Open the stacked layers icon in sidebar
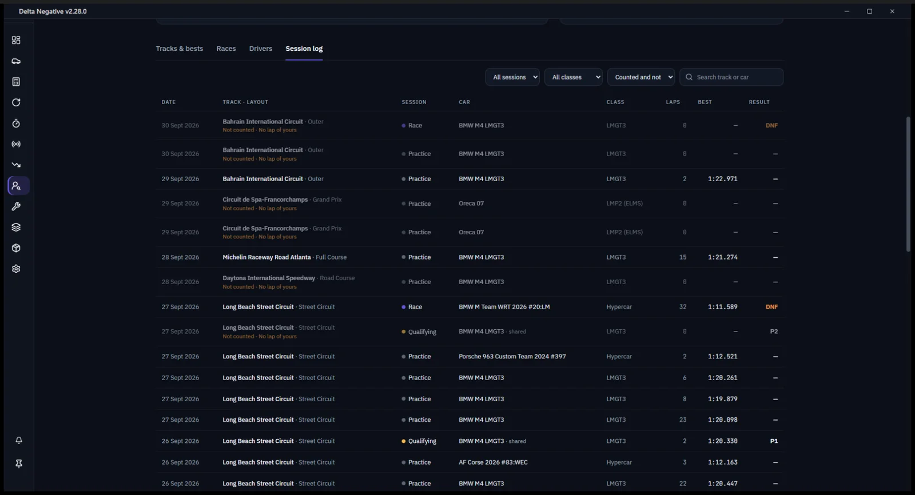The height and width of the screenshot is (495, 915). point(16,227)
